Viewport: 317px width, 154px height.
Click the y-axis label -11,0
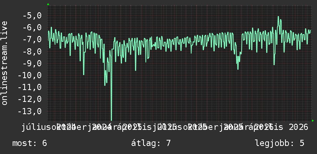pyautogui.click(x=30, y=87)
